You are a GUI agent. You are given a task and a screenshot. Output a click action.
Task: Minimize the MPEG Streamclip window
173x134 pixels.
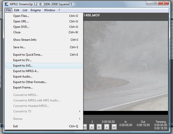[149, 3]
